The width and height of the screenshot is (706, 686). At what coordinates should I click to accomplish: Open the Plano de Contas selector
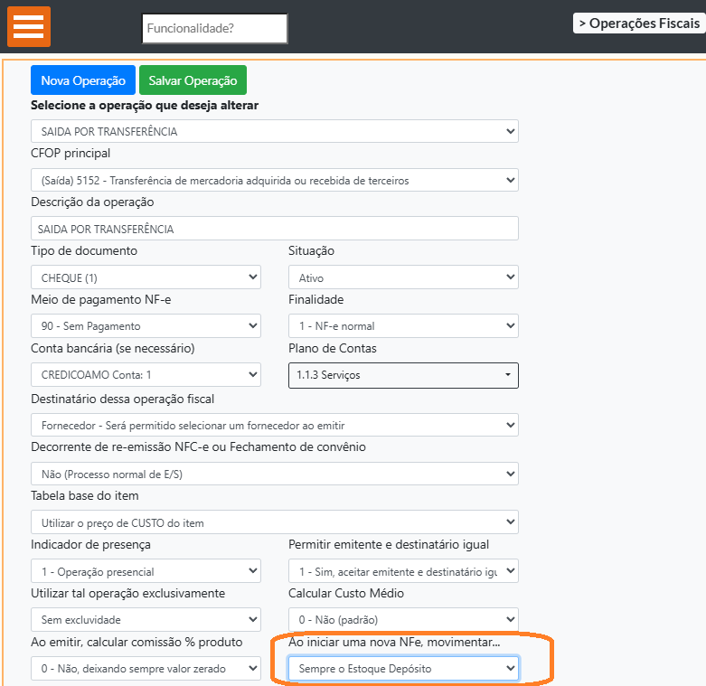coord(403,374)
